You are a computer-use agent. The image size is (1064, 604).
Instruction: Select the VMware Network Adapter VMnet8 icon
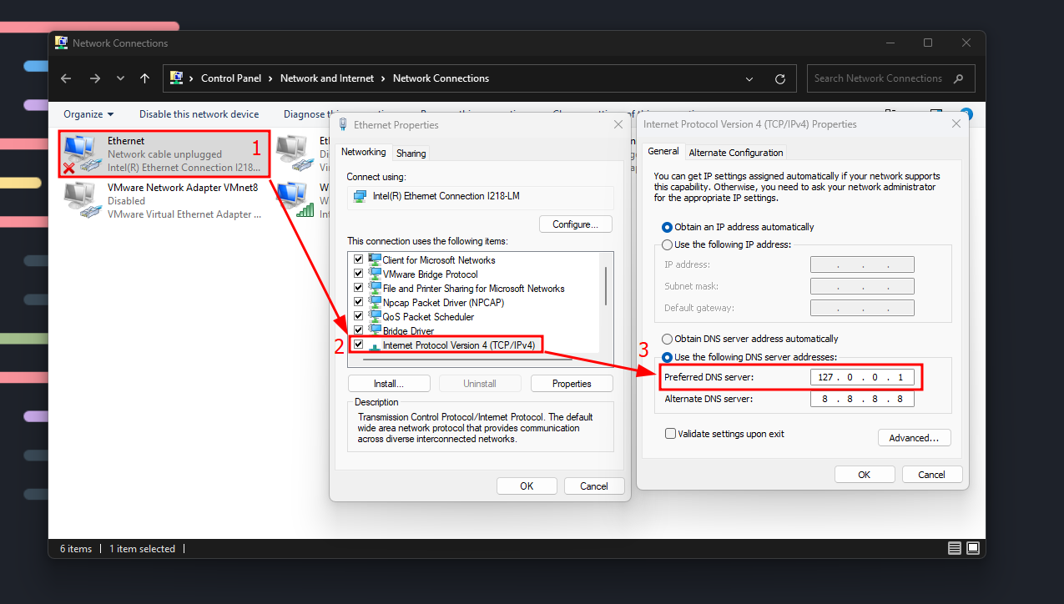click(80, 201)
